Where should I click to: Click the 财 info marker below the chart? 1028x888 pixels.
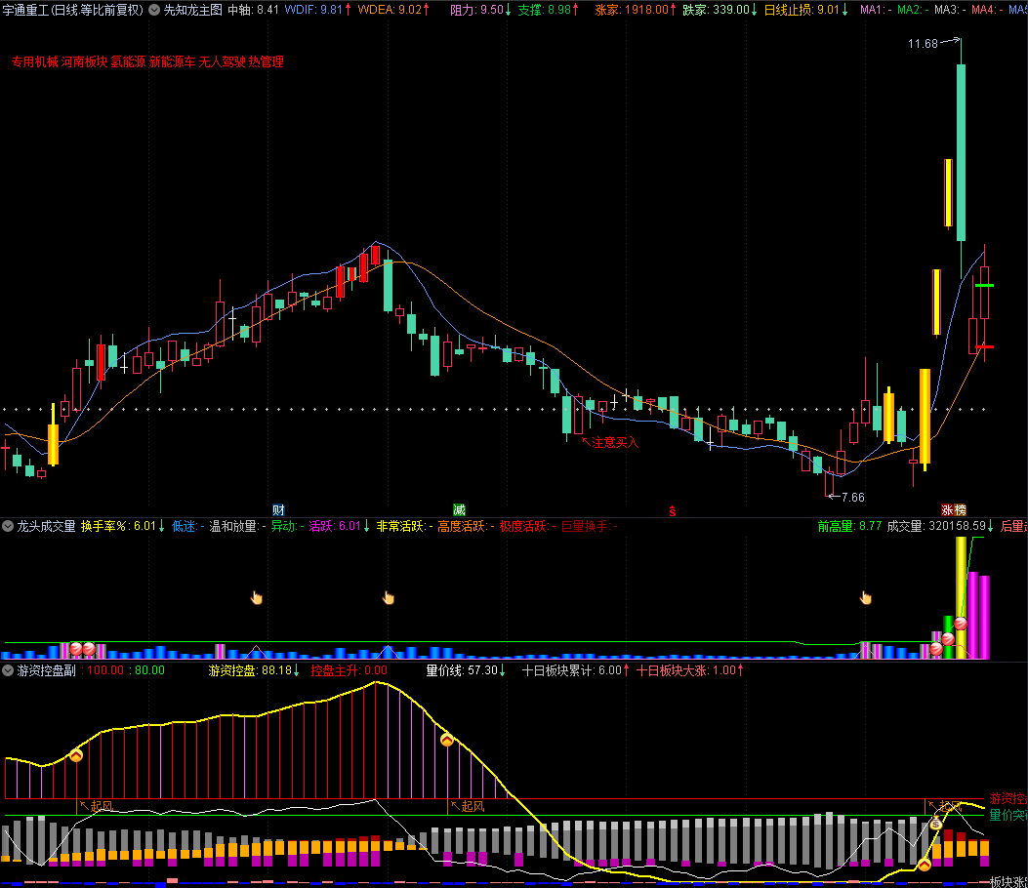pos(278,509)
